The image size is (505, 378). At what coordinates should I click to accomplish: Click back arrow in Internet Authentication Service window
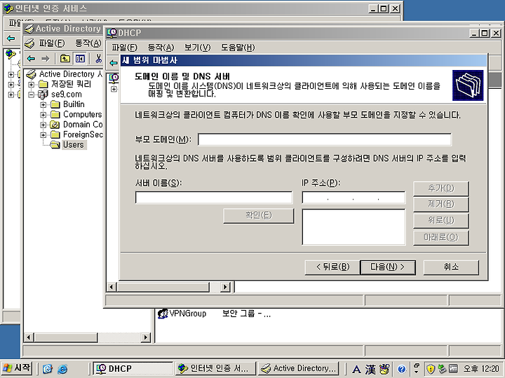11,38
